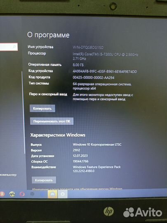Click the Перо и сенсорный ввод label
The height and width of the screenshot is (223, 167).
click(48, 94)
